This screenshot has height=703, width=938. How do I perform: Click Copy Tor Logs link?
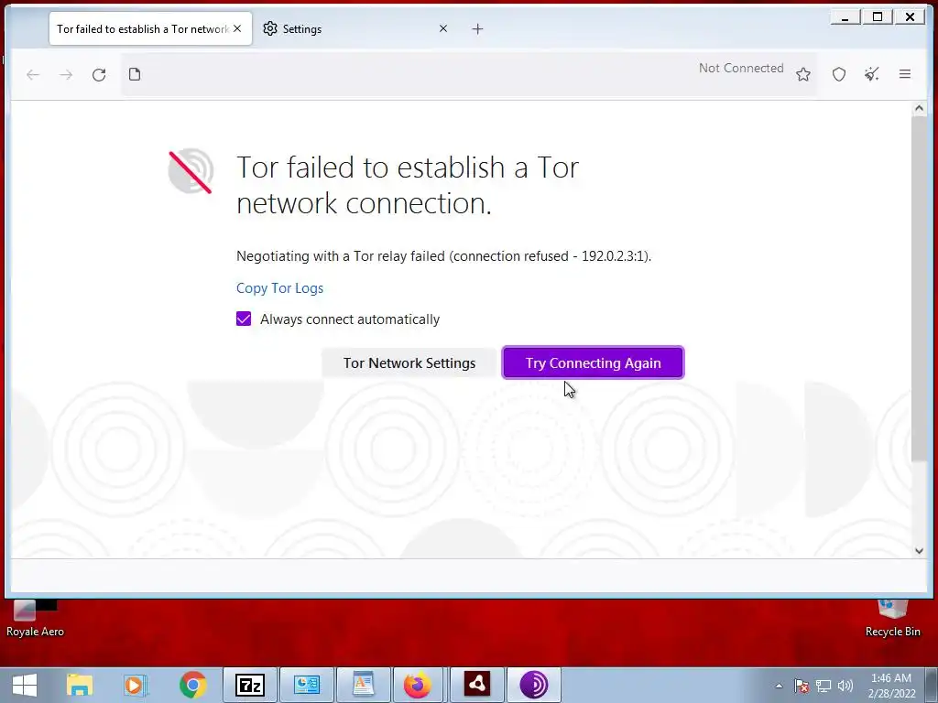[x=279, y=288]
